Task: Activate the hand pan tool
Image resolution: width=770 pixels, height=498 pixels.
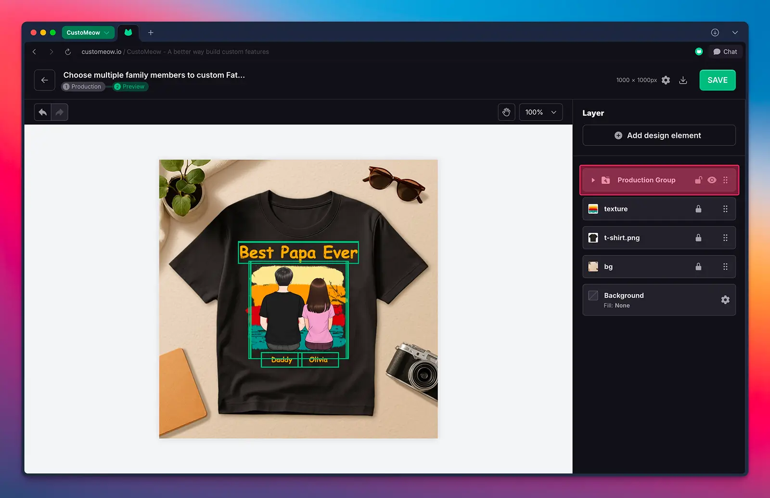Action: pyautogui.click(x=506, y=112)
